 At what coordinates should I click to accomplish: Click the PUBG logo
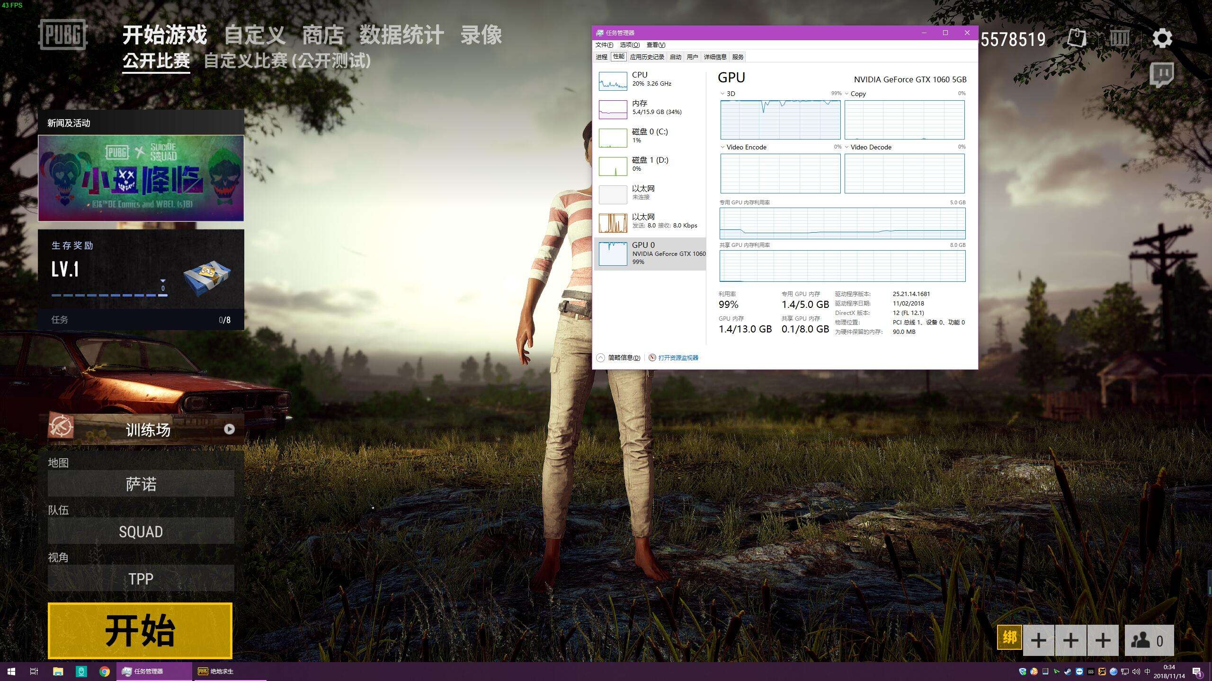(63, 35)
